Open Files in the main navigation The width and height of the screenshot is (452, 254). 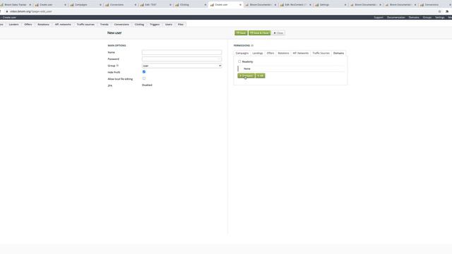tap(181, 25)
